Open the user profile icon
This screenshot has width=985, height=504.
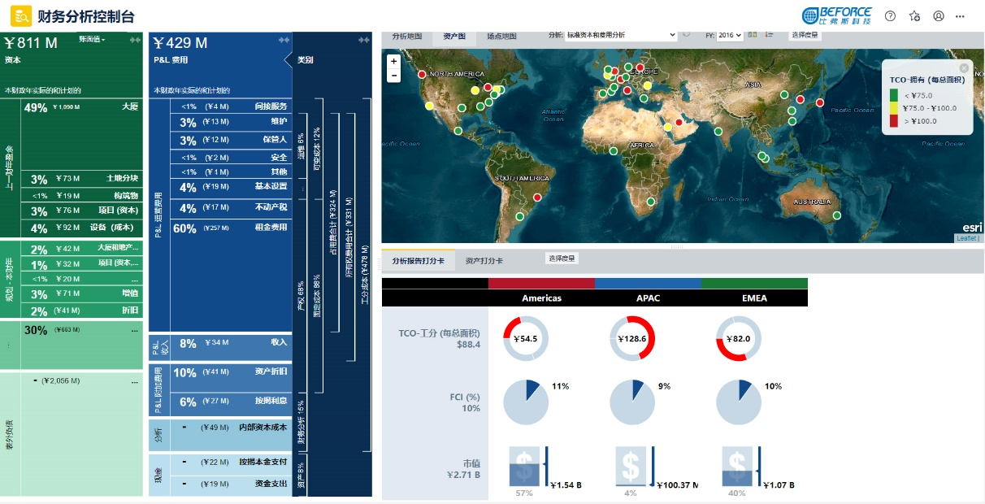pyautogui.click(x=939, y=16)
